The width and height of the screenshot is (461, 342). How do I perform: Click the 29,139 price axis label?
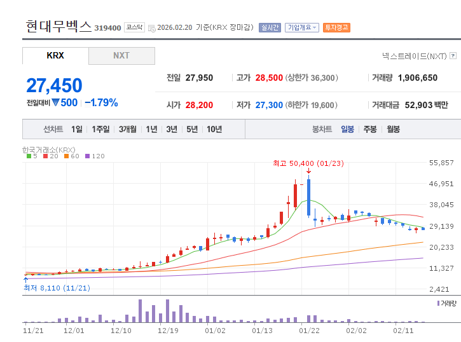(x=441, y=226)
